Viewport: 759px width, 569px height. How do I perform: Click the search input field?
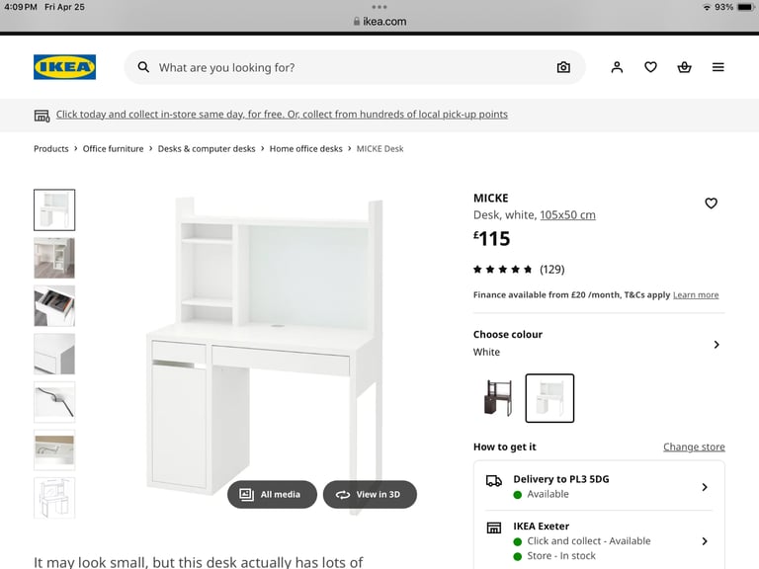click(x=355, y=67)
